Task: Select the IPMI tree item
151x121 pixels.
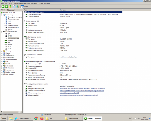Action: [9, 23]
